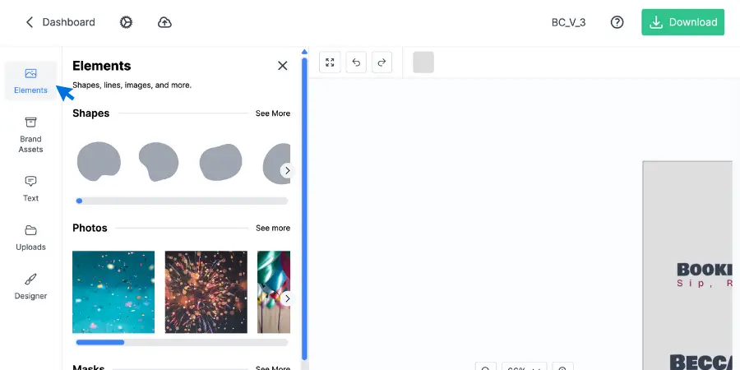Go back to Dashboard

(60, 22)
